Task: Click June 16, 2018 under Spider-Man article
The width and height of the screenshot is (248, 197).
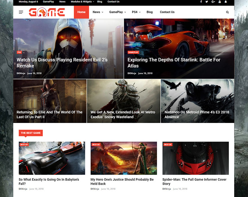Action: tap(180, 189)
